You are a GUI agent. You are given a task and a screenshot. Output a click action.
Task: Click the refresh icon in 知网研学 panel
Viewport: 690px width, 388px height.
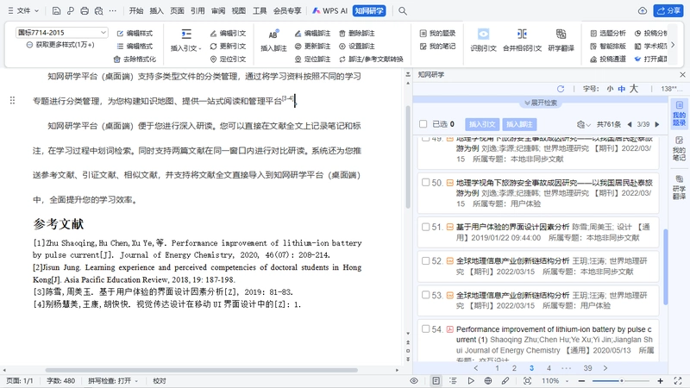click(560, 89)
